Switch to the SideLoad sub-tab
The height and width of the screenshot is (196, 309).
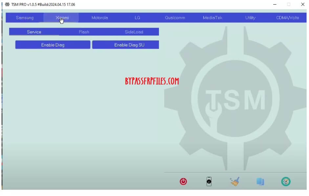[x=134, y=32]
